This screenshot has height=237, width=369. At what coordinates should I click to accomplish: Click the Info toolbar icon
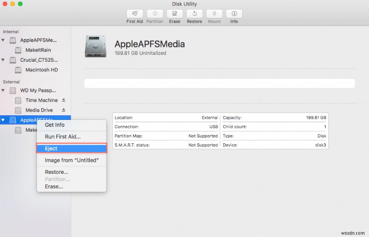tap(234, 14)
